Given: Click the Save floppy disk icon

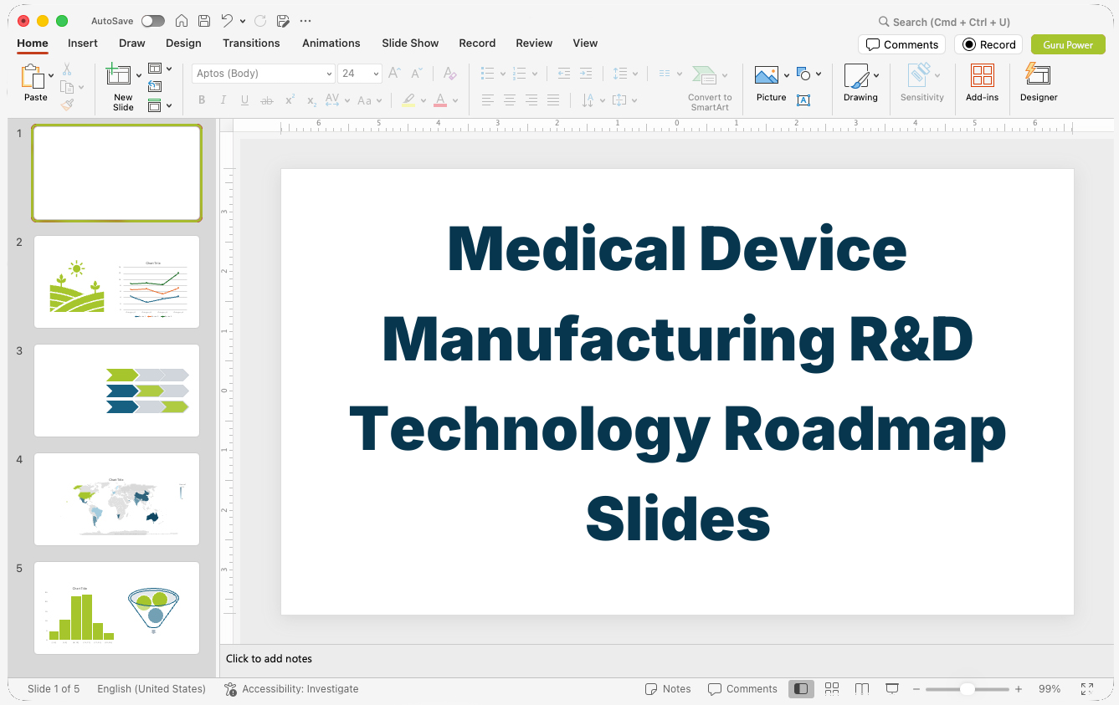Looking at the screenshot, I should 203,21.
